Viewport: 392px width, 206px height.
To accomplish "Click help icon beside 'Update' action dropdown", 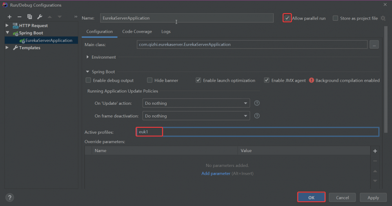I will pos(257,103).
